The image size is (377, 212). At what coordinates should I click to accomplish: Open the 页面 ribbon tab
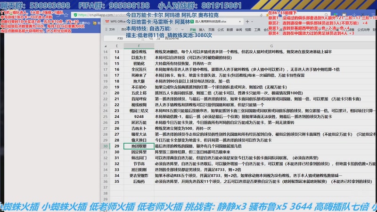tap(211, 30)
